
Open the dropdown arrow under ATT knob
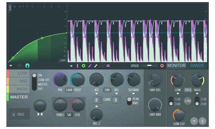coord(96,94)
